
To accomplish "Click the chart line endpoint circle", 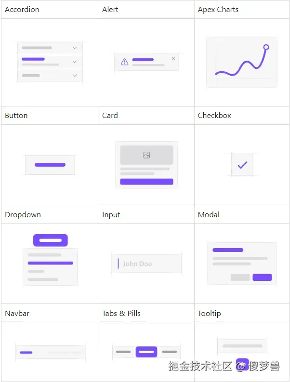I will (x=266, y=47).
